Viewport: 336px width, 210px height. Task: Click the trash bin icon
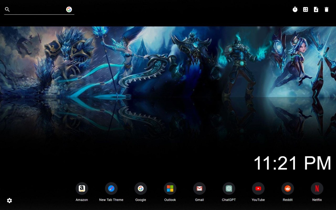327,9
